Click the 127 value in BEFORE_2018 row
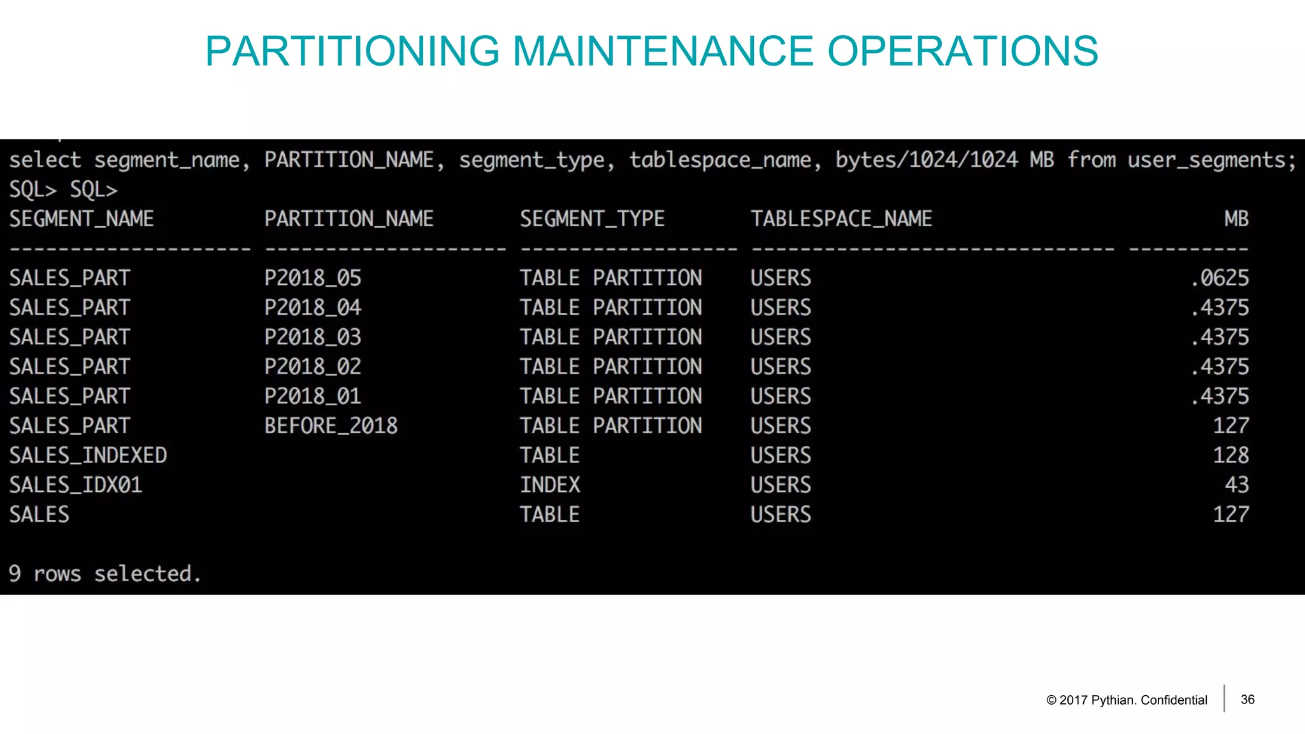The height and width of the screenshot is (734, 1305). click(1231, 426)
